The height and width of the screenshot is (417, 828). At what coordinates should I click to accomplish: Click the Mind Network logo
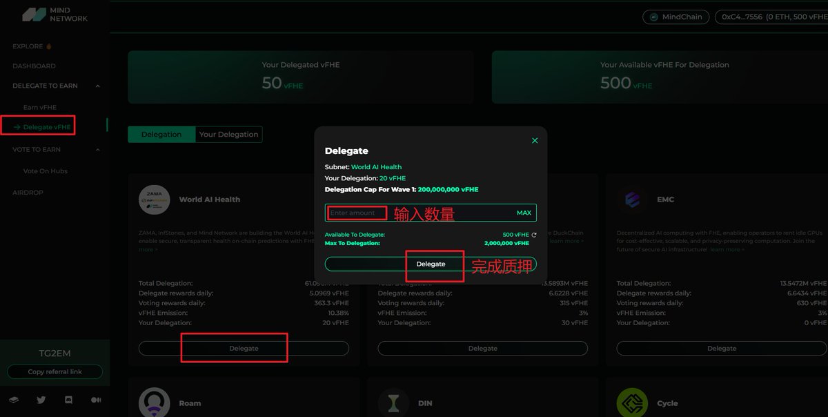point(55,14)
